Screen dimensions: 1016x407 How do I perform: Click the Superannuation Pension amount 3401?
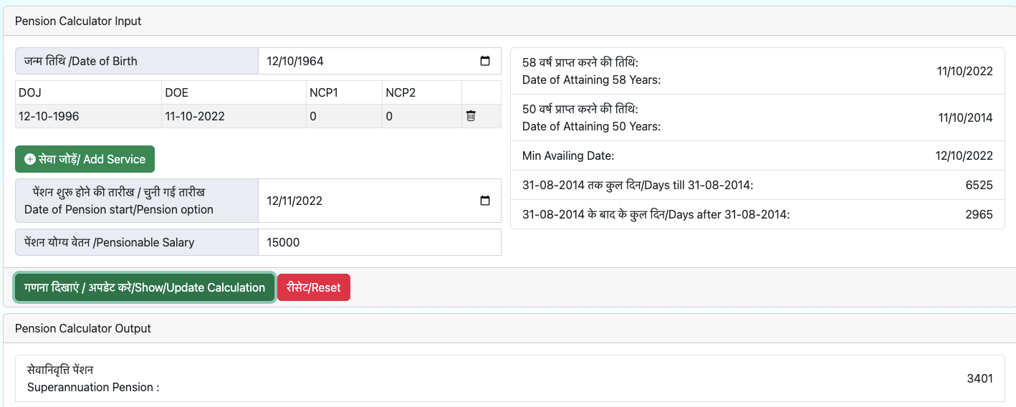coord(979,378)
